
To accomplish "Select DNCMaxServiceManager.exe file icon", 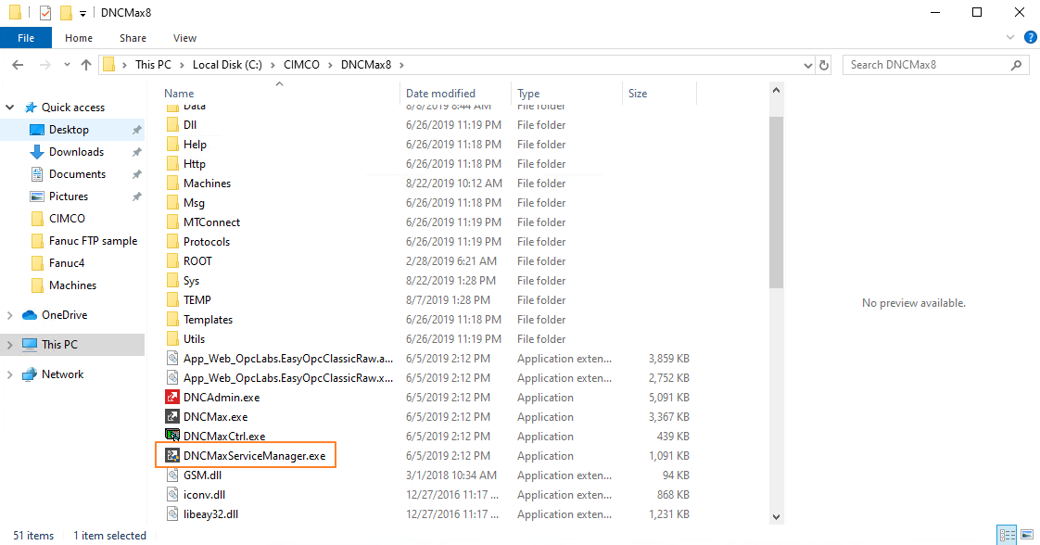I will pos(172,455).
